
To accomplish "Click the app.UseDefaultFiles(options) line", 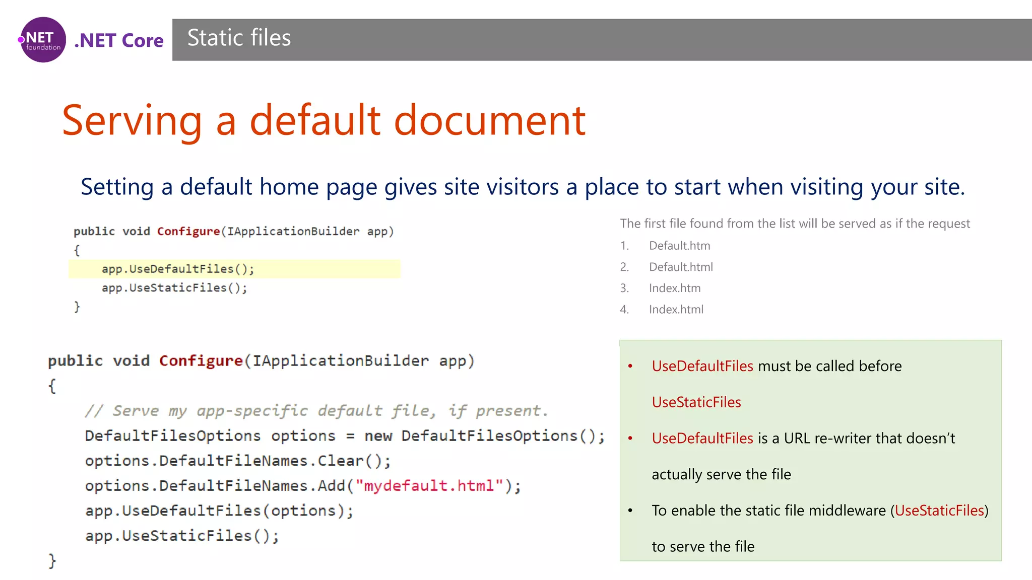I will point(219,511).
